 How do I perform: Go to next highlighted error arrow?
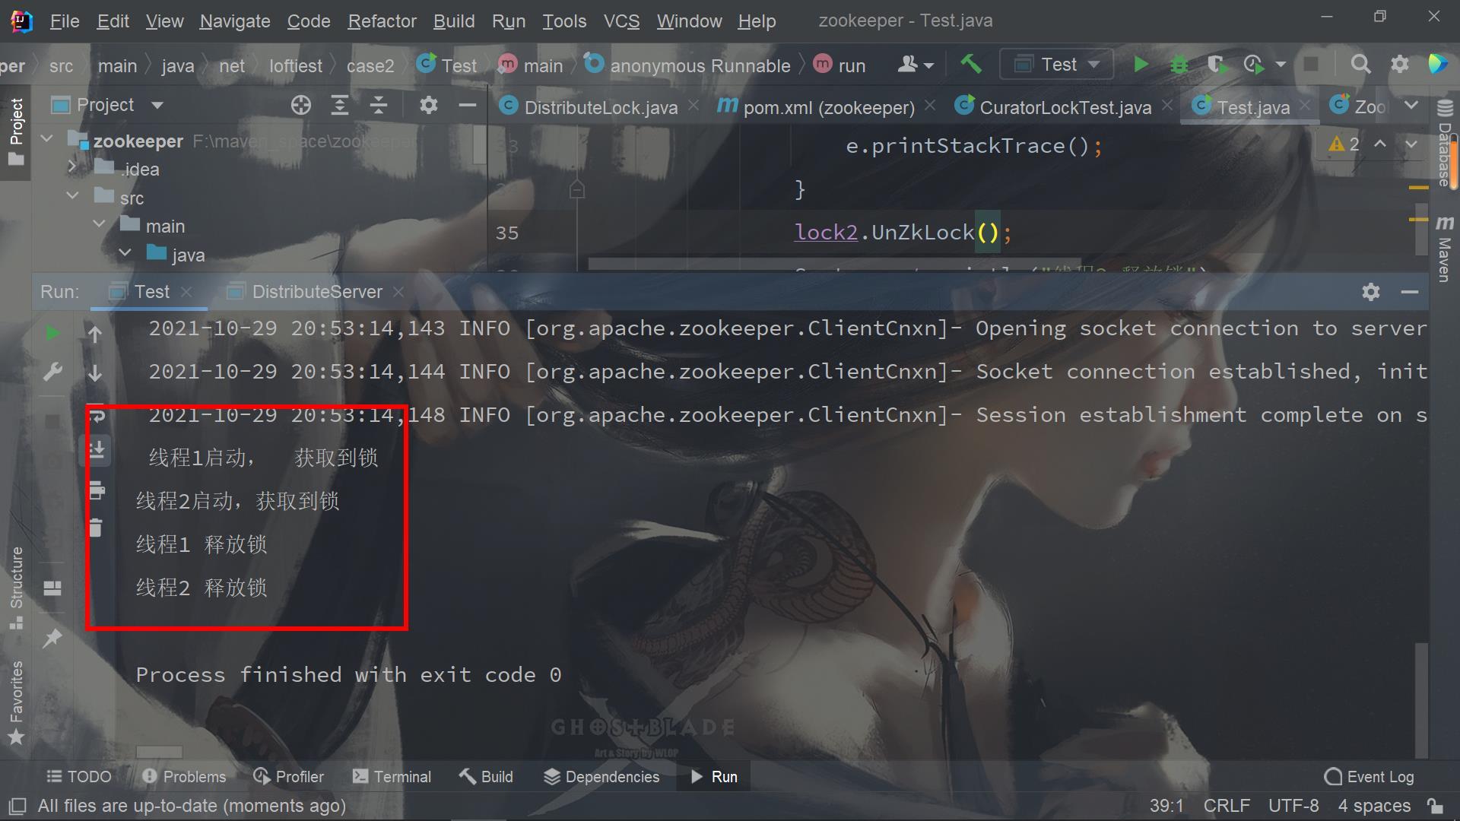coord(1411,144)
